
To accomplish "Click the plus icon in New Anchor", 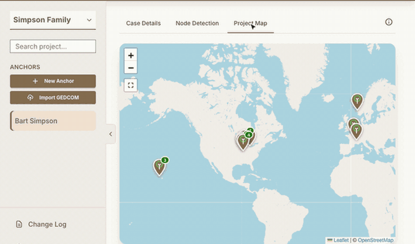I will pyautogui.click(x=35, y=81).
